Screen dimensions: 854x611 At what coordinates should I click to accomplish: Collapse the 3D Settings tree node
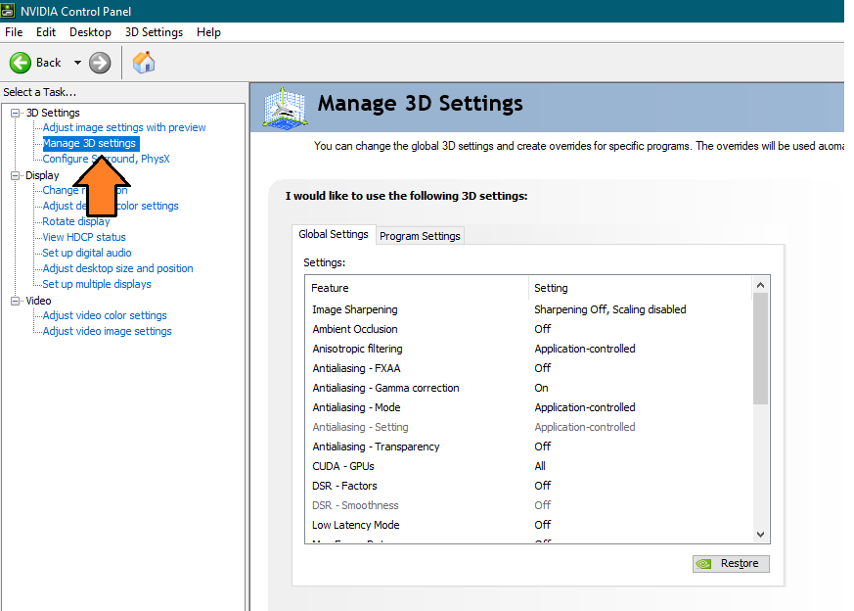(16, 113)
